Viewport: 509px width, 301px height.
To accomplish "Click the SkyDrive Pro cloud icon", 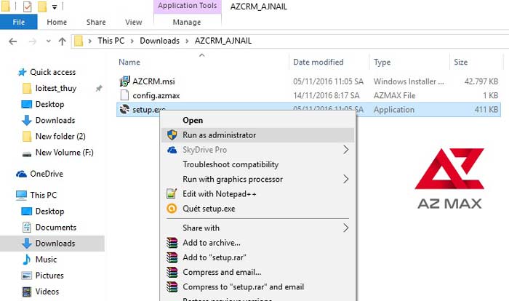I will tap(172, 150).
